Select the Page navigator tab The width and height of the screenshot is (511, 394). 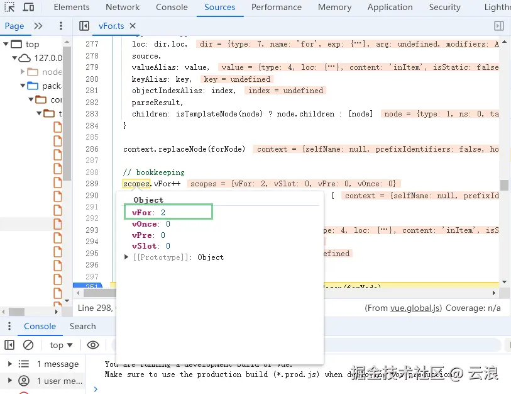14,26
